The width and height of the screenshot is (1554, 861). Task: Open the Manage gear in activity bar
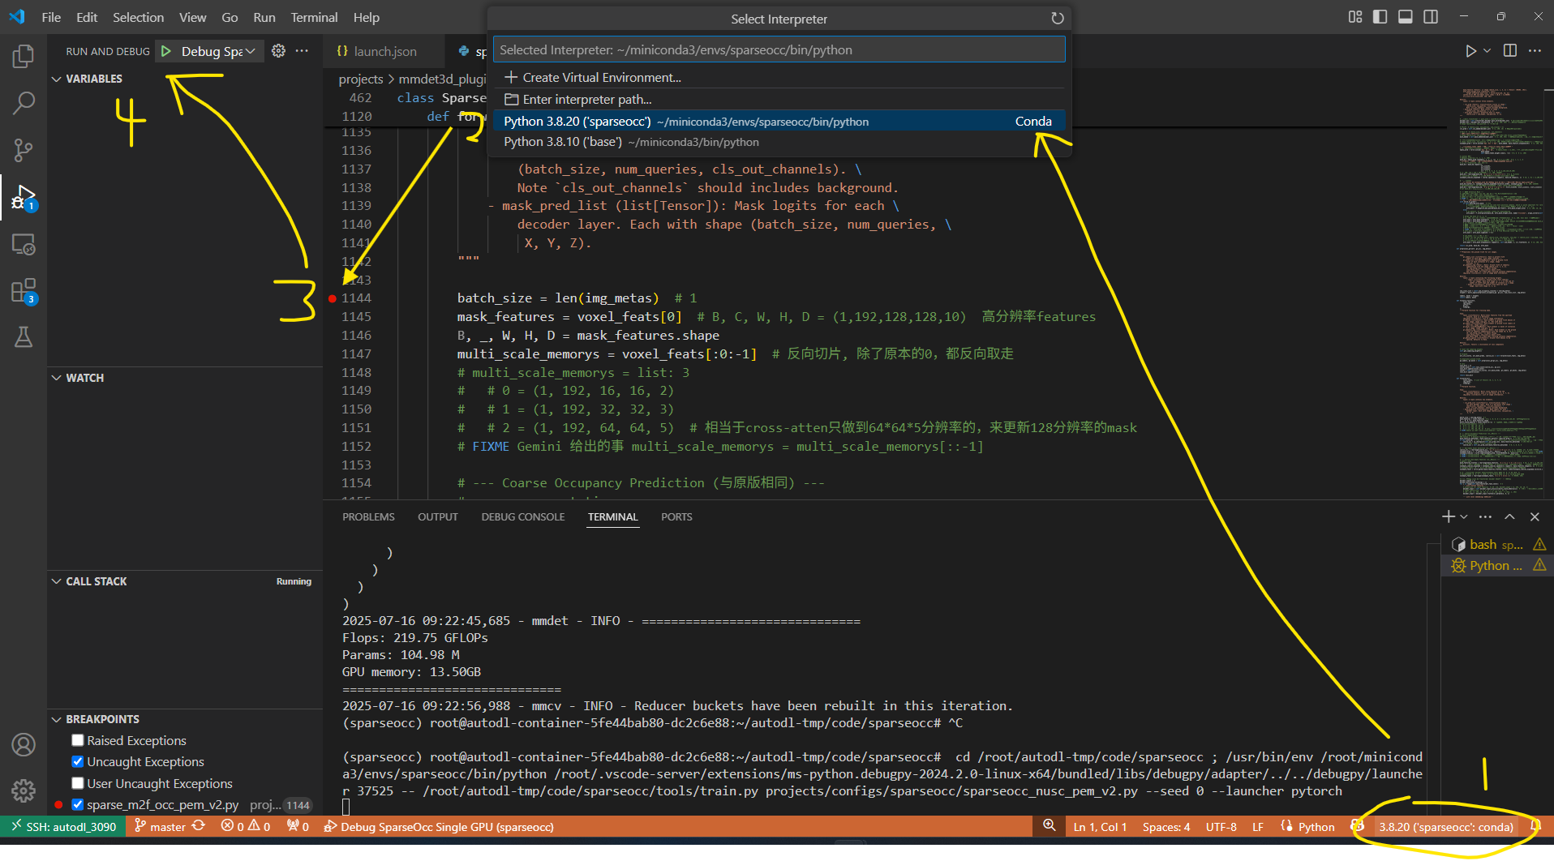[x=24, y=790]
